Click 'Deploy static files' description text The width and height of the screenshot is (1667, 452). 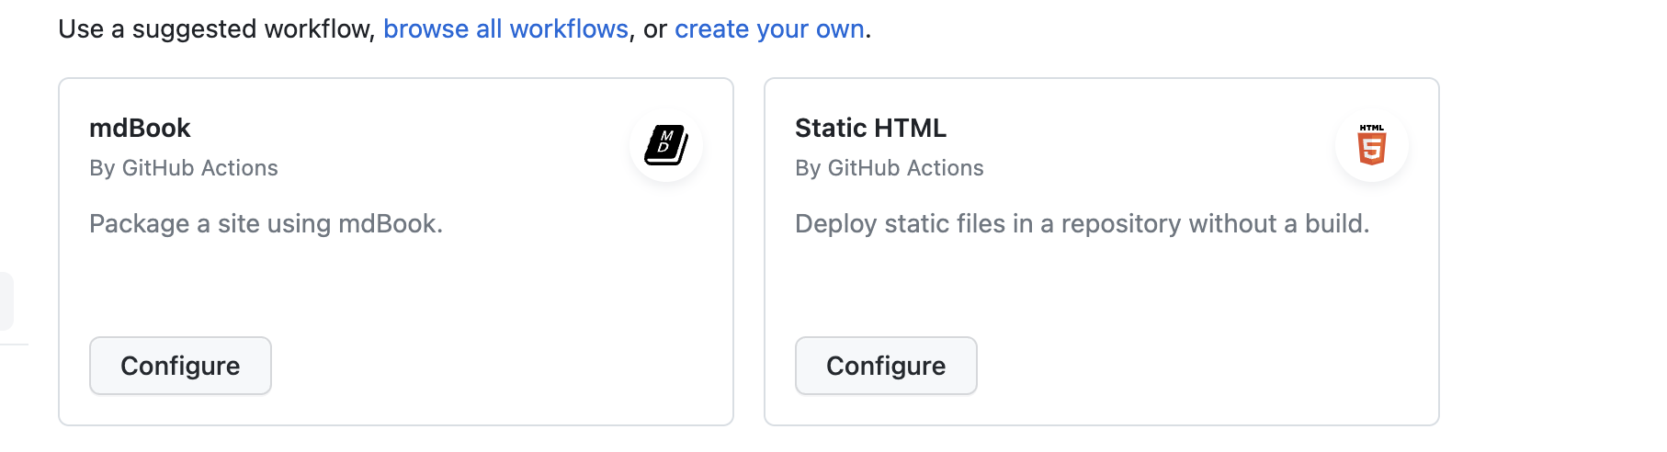pyautogui.click(x=1081, y=224)
